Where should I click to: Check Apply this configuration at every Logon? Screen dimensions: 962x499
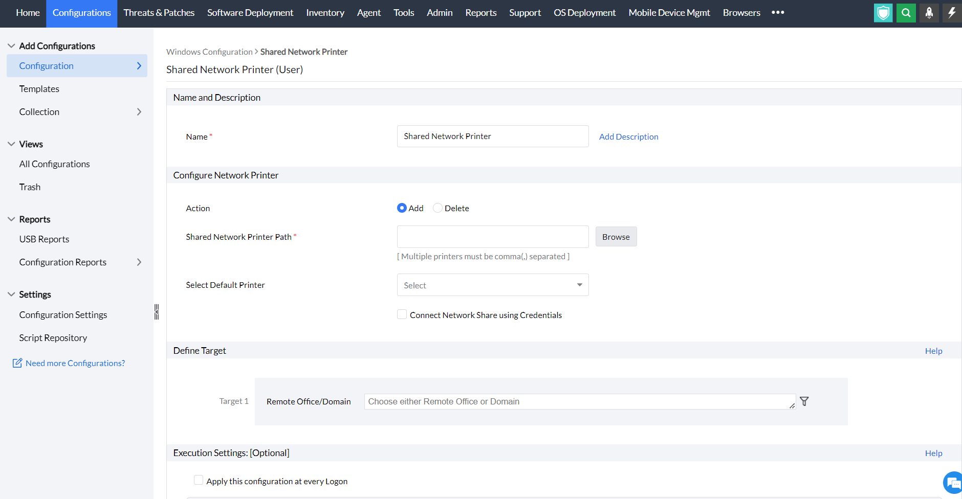pyautogui.click(x=199, y=480)
